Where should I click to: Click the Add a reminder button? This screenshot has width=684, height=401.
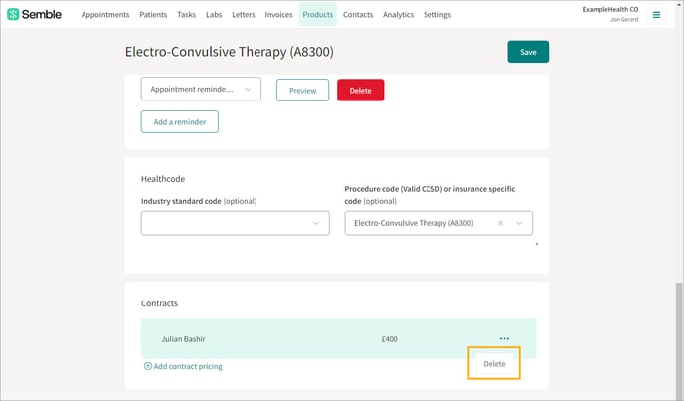[179, 121]
